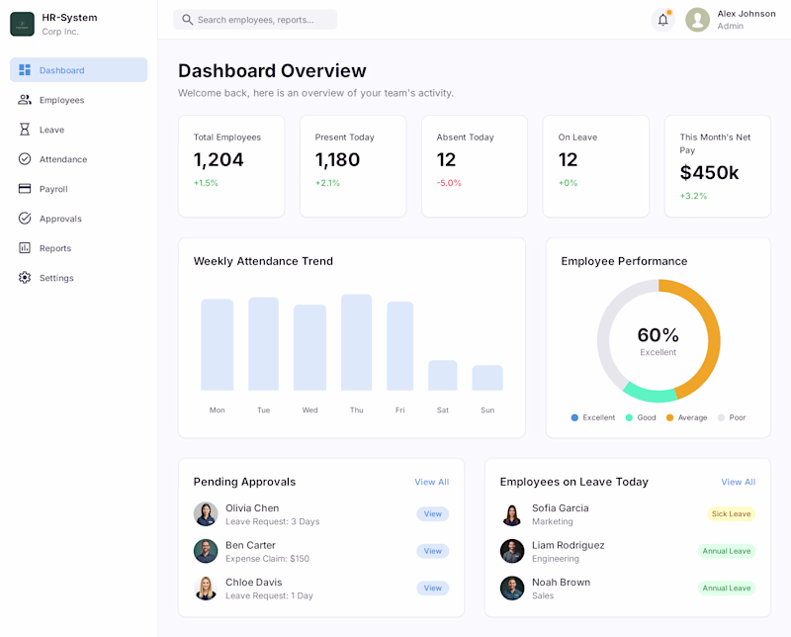The height and width of the screenshot is (637, 791).
Task: Open Alex Johnson's profile avatar
Action: (698, 20)
